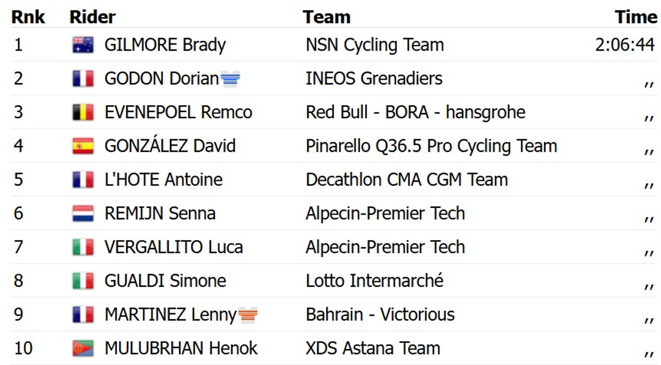Open XDS Astana Team link

click(373, 348)
